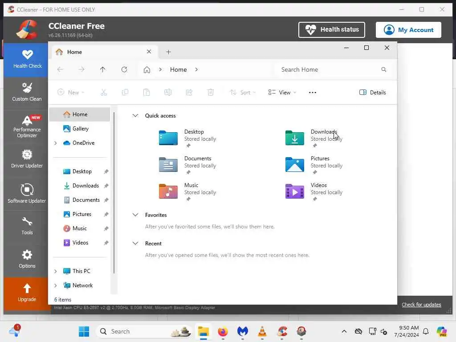Click the Paste icon in toolbar
The height and width of the screenshot is (342, 456).
(147, 93)
